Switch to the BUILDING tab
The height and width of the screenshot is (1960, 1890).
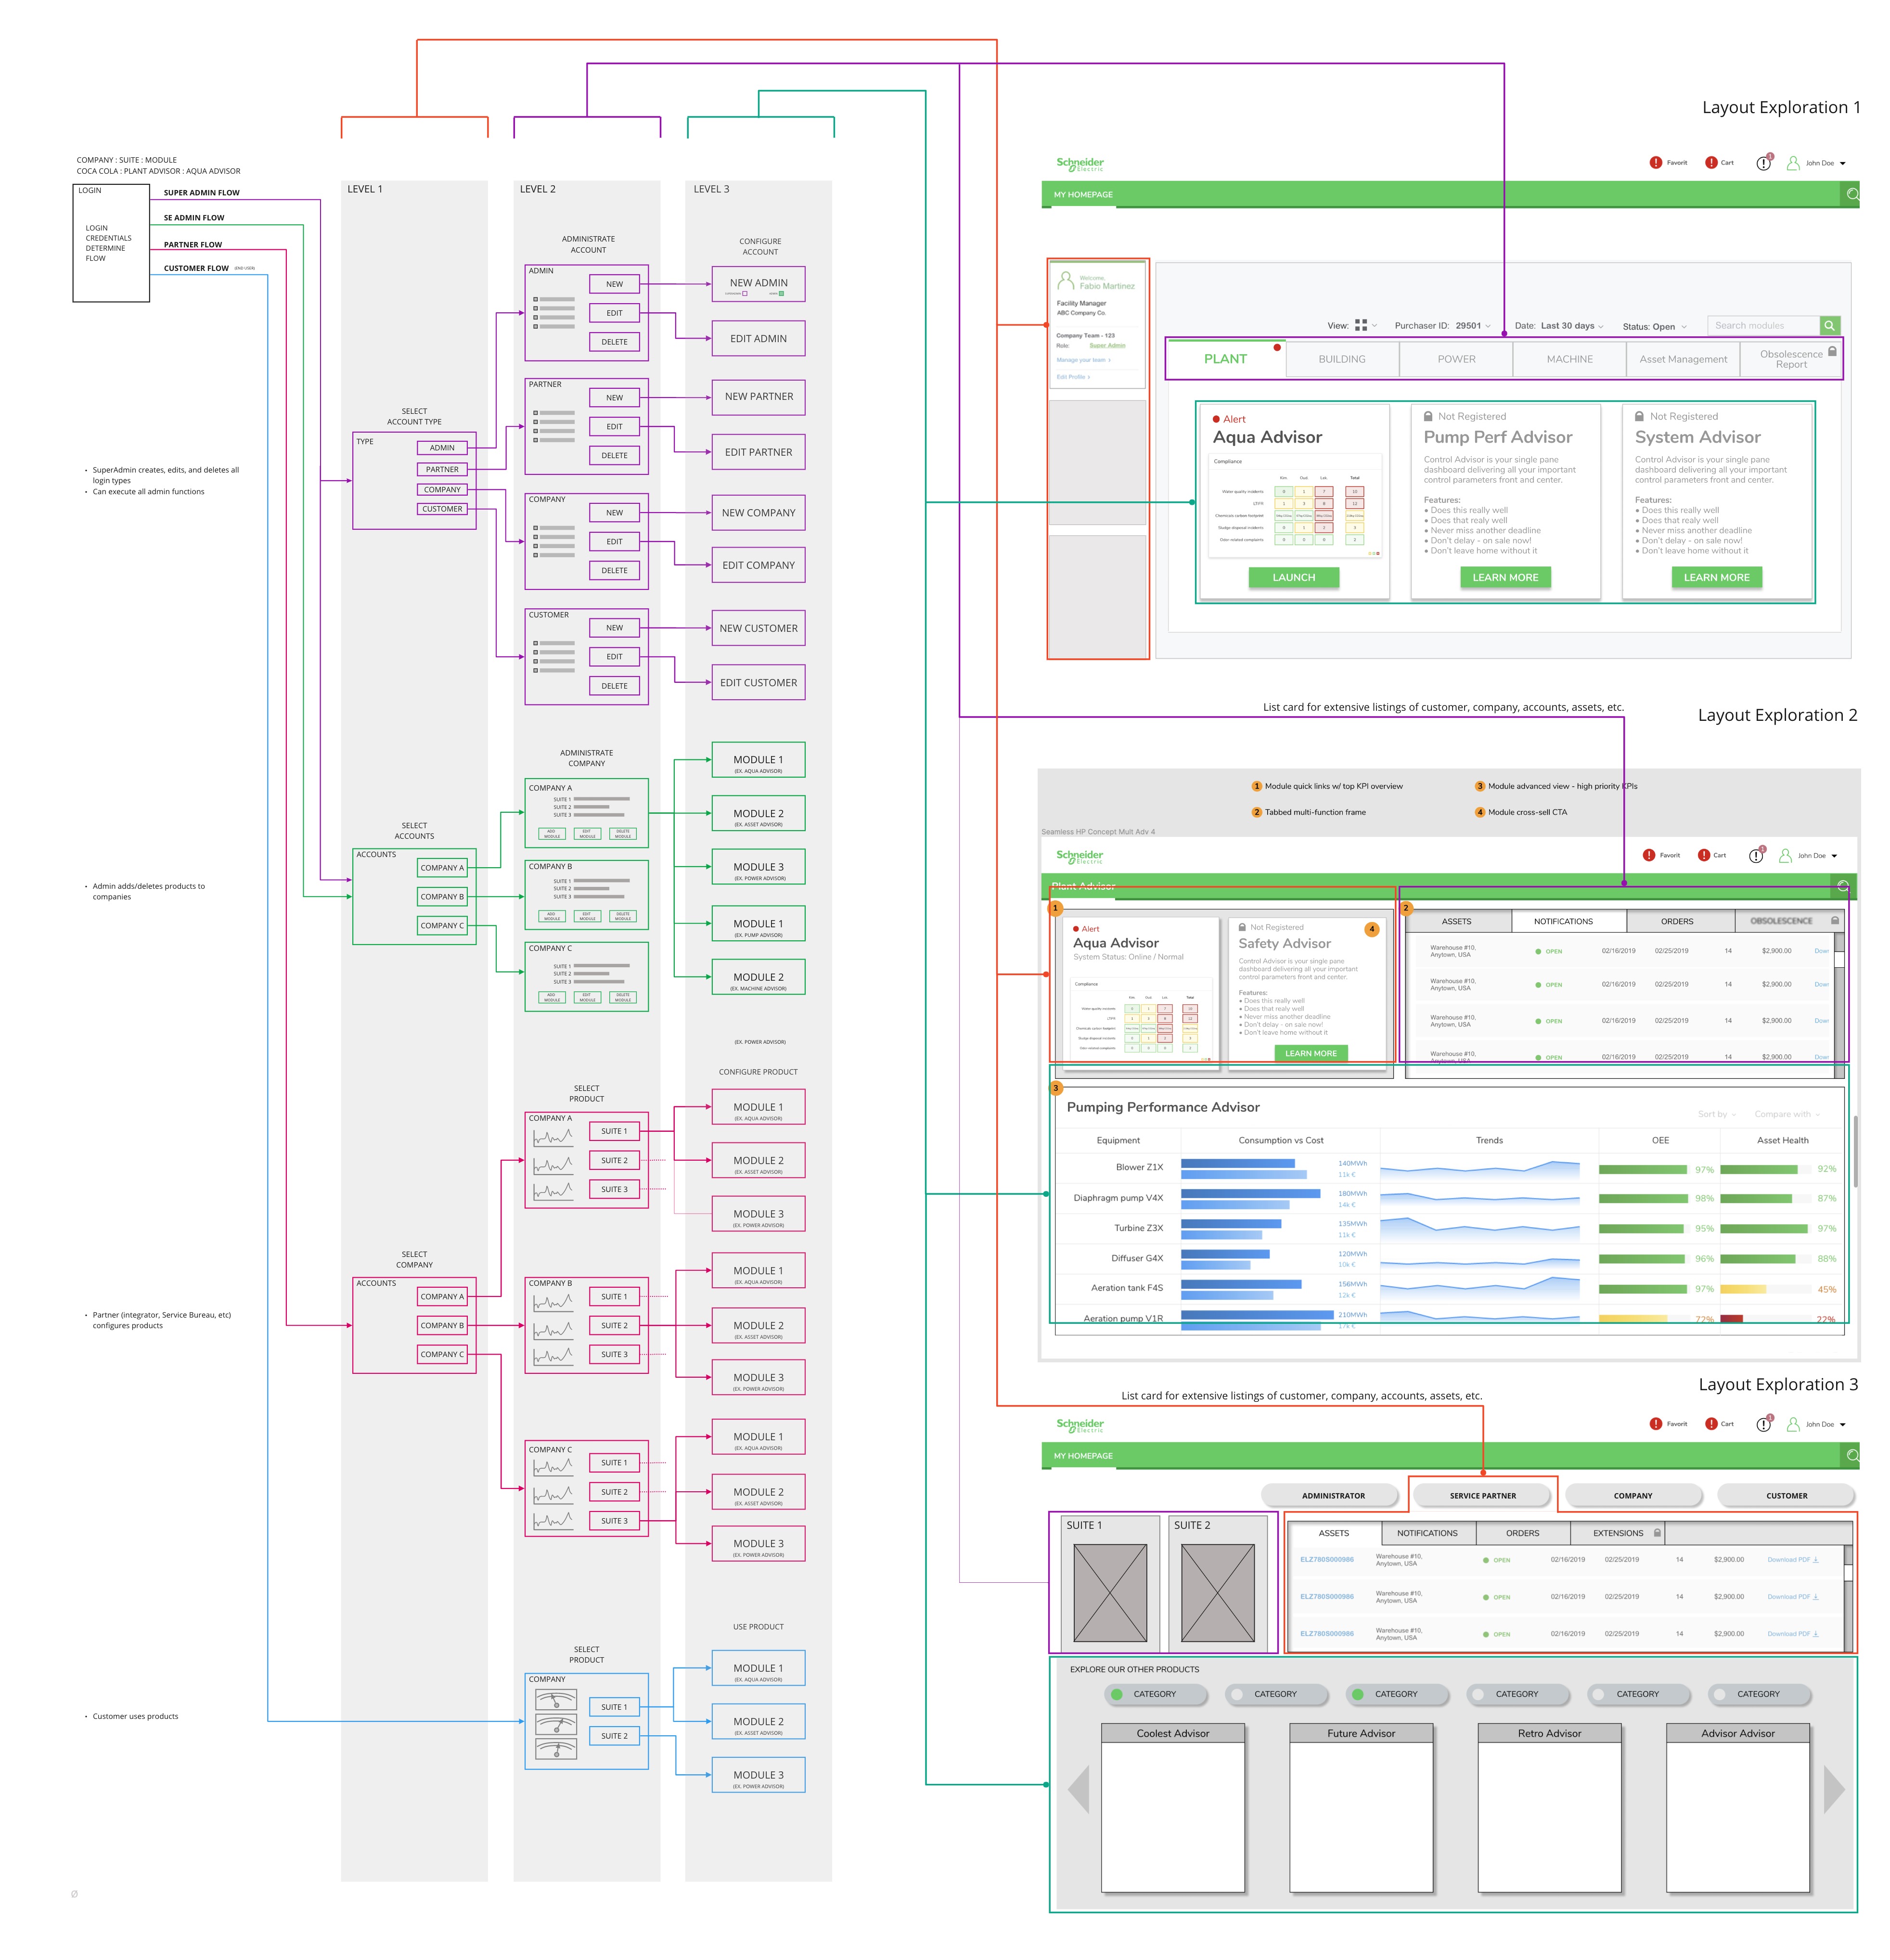(x=1342, y=359)
